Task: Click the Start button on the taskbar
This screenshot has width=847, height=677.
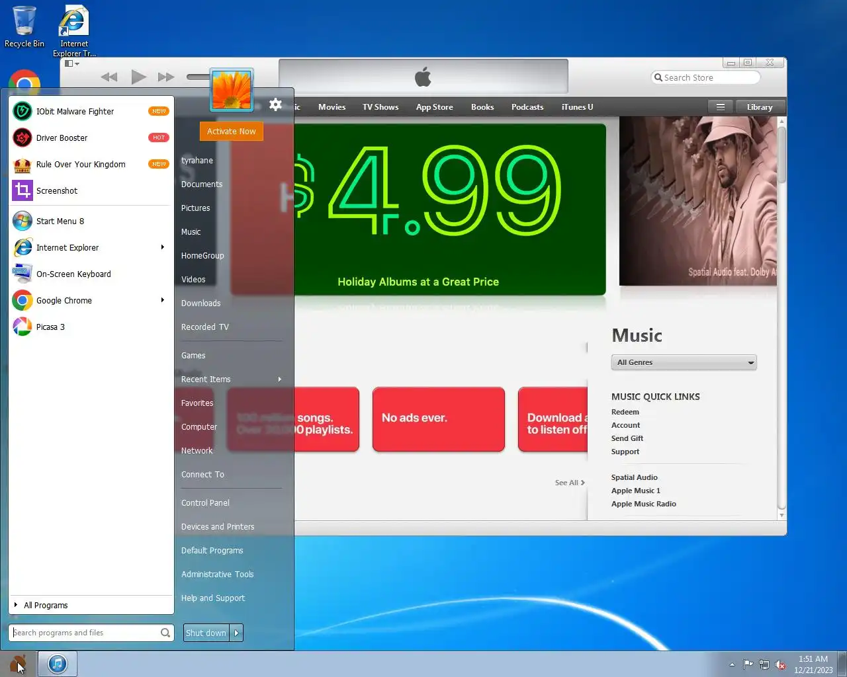Action: pyautogui.click(x=18, y=664)
